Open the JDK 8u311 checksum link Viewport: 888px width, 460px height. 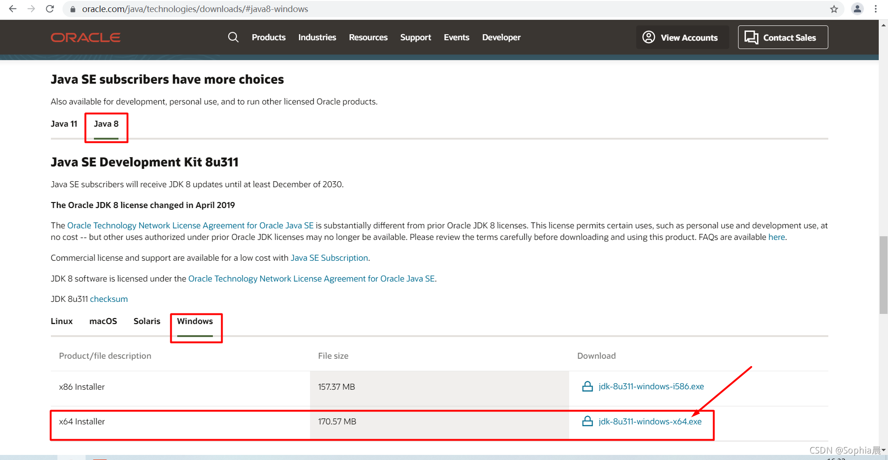[x=109, y=299]
